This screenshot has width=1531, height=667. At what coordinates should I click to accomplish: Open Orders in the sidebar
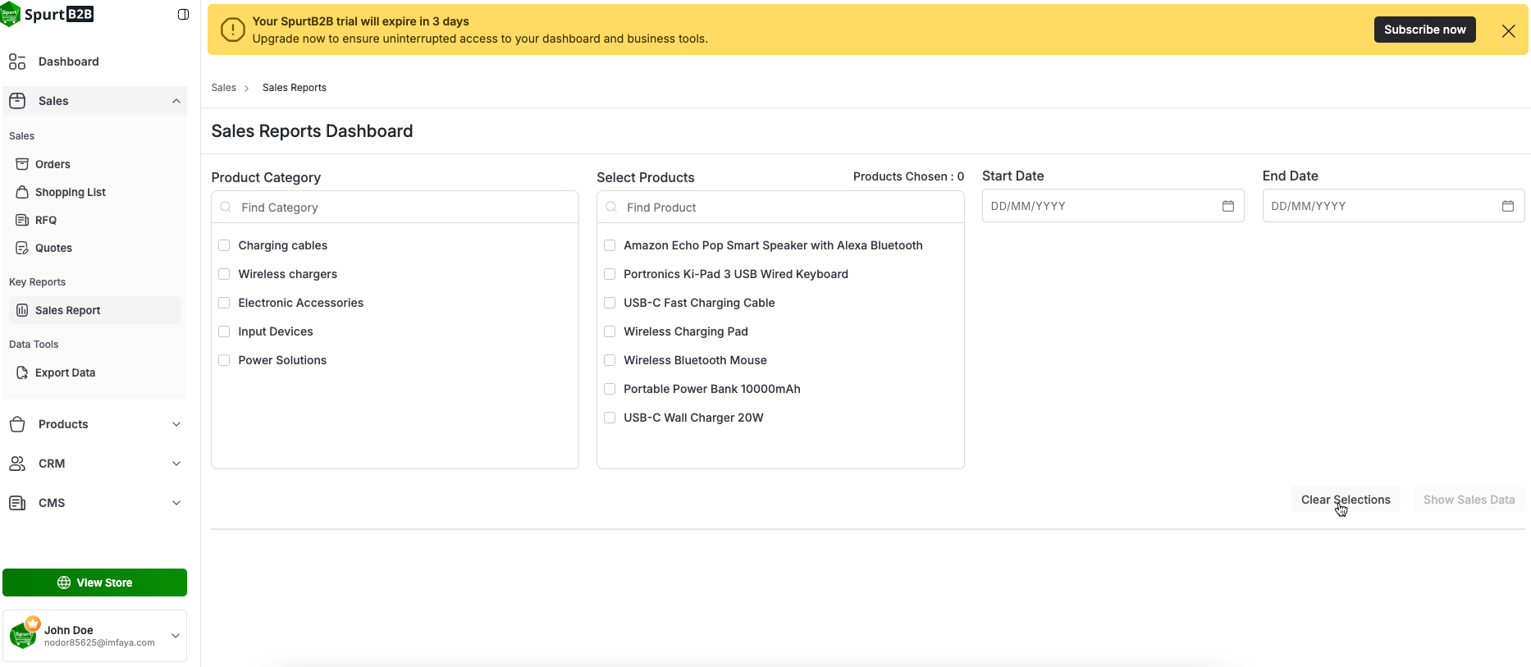95,164
